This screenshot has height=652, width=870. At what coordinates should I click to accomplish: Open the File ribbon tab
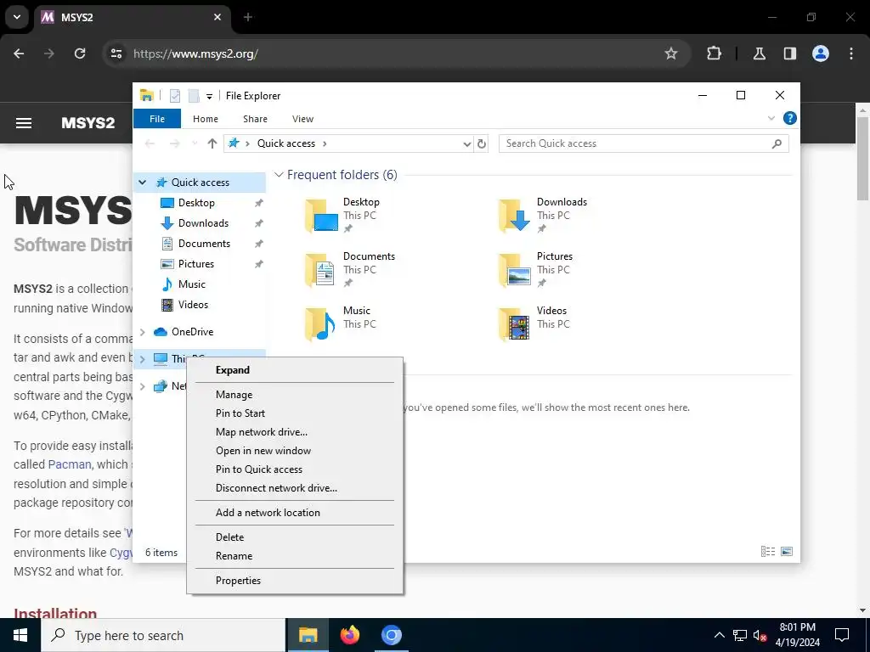(157, 119)
